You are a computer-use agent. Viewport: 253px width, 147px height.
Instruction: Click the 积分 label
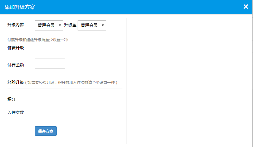pos(11,99)
